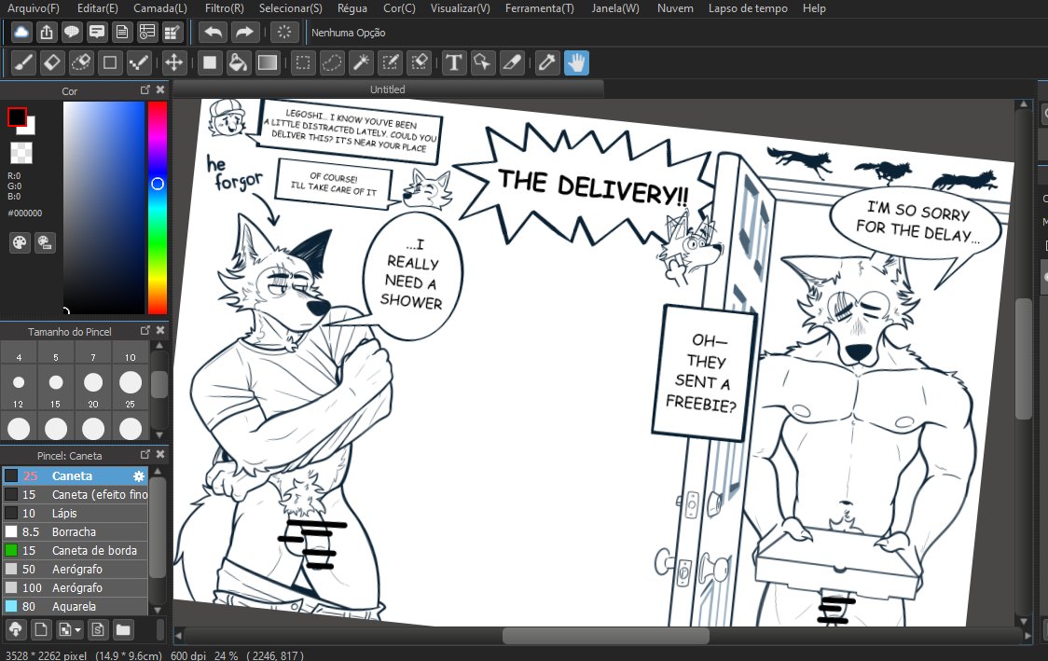
Task: Click the folder icon below the brush list
Action: coord(123,629)
